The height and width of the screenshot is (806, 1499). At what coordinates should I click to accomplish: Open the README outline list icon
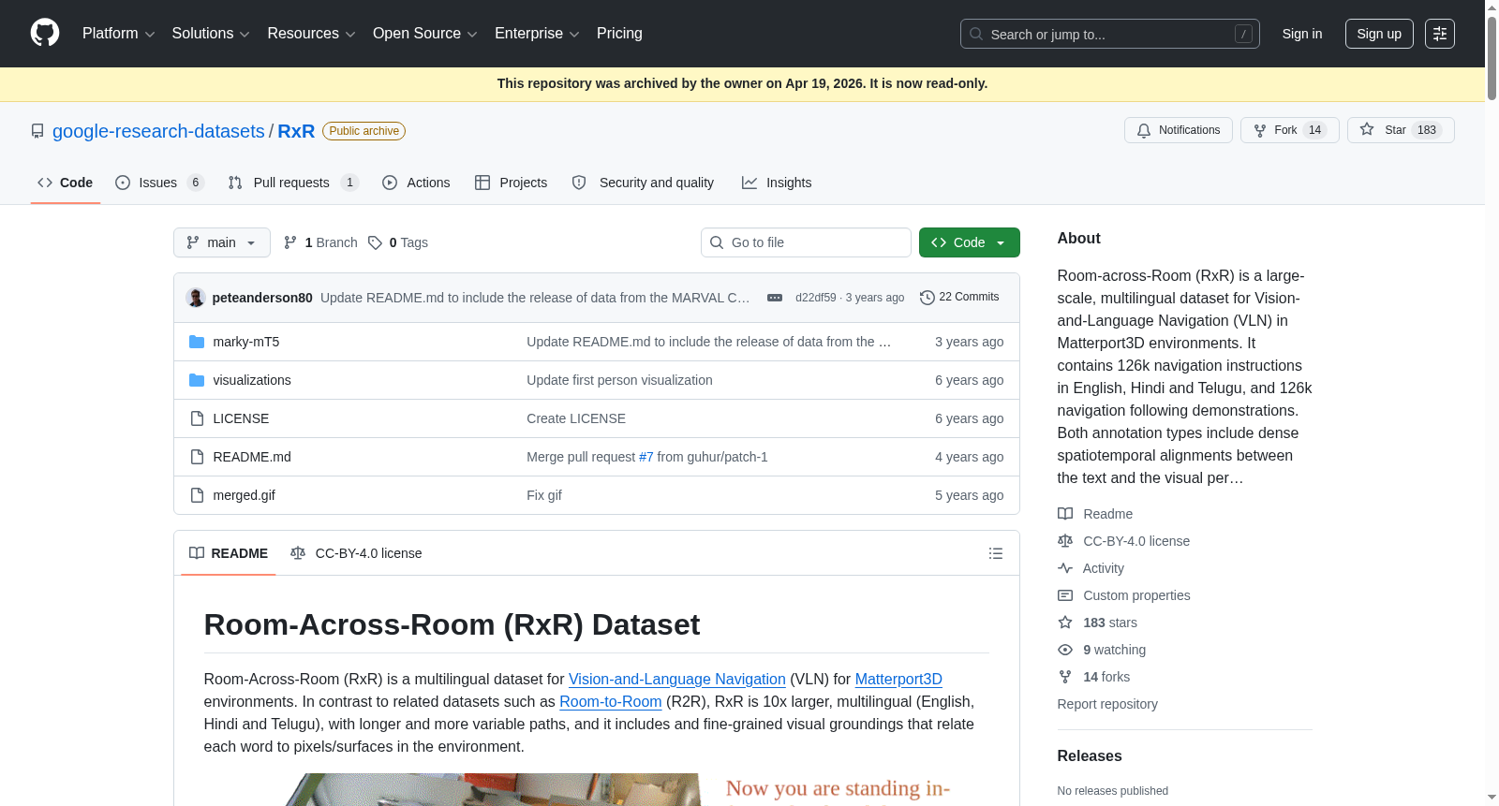[x=996, y=553]
